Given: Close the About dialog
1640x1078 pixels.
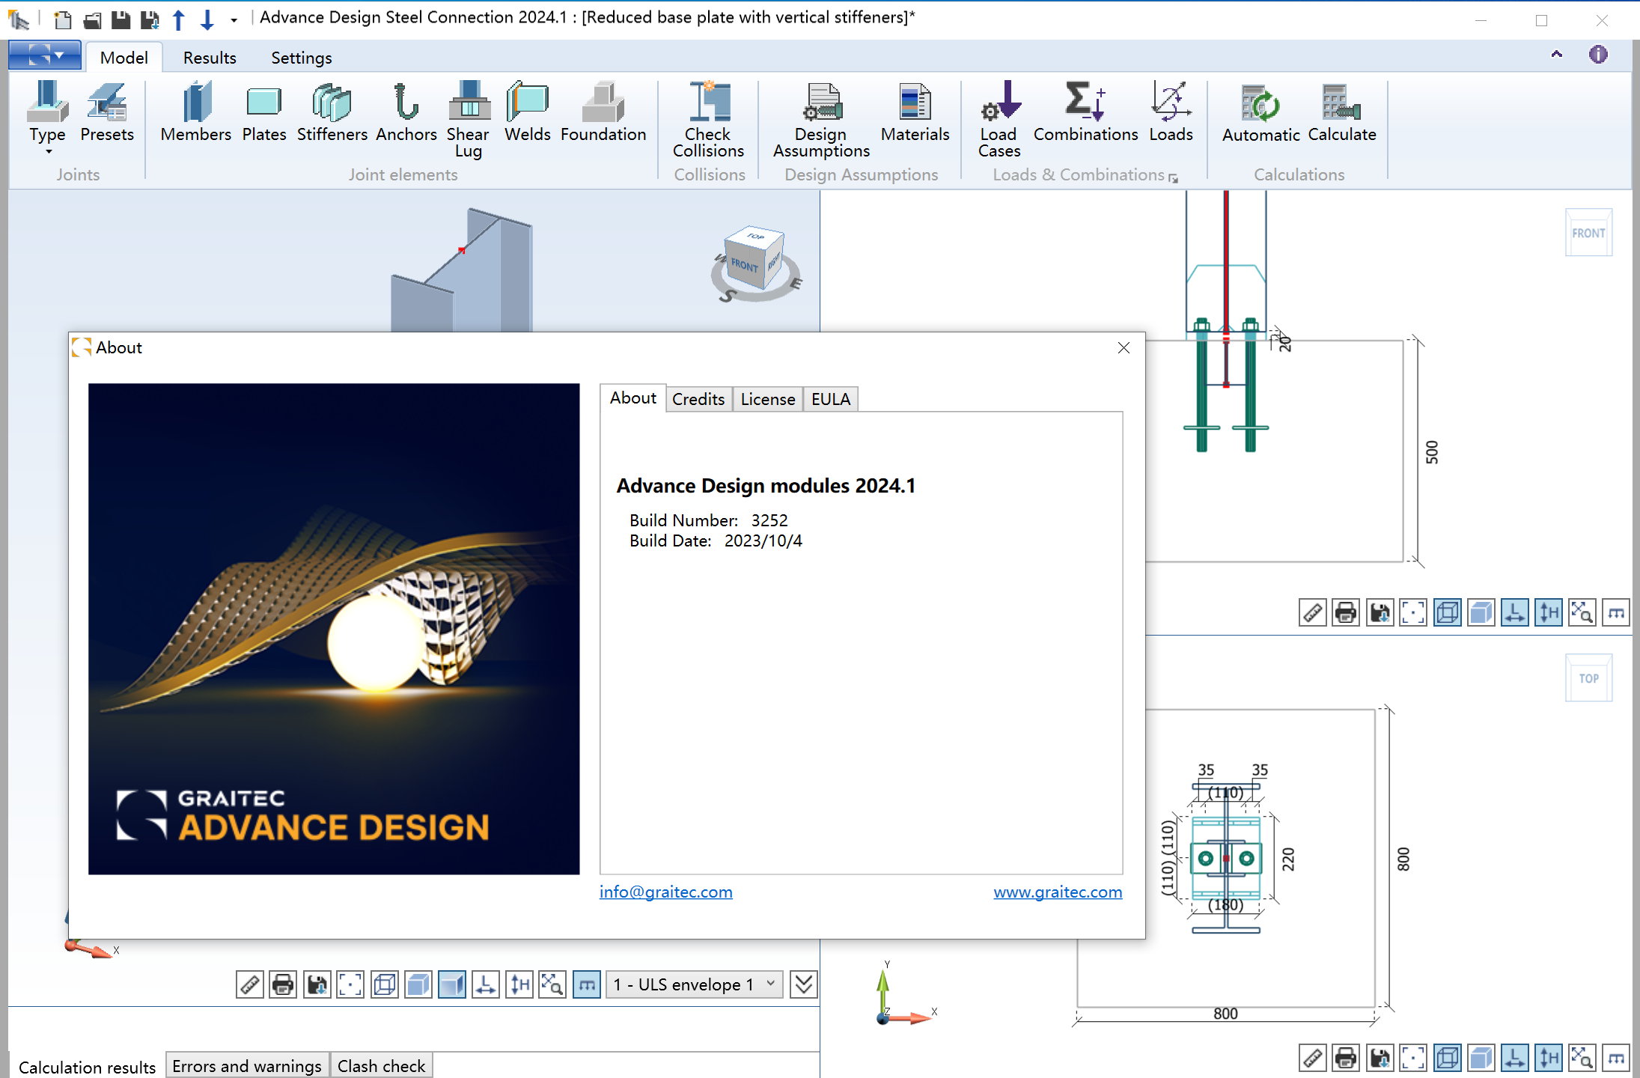Looking at the screenshot, I should 1124,347.
